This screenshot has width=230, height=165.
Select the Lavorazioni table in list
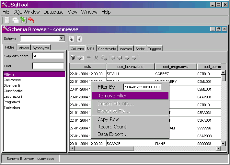pos(34,96)
